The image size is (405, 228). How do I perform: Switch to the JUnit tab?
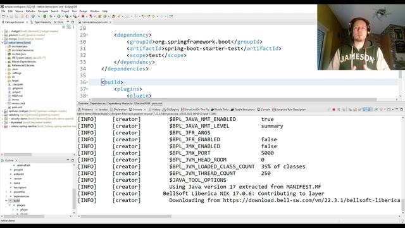[x=58, y=22]
